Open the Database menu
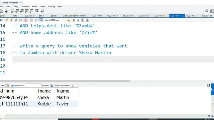This screenshot has height=120, width=214. click(x=25, y=7)
